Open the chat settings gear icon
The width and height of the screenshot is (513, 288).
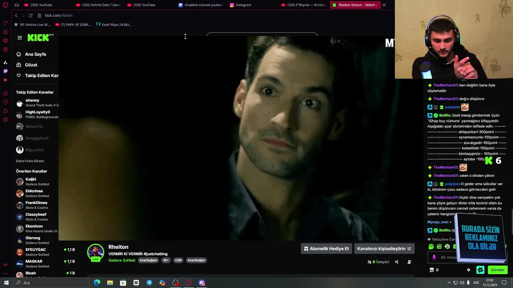point(469,270)
